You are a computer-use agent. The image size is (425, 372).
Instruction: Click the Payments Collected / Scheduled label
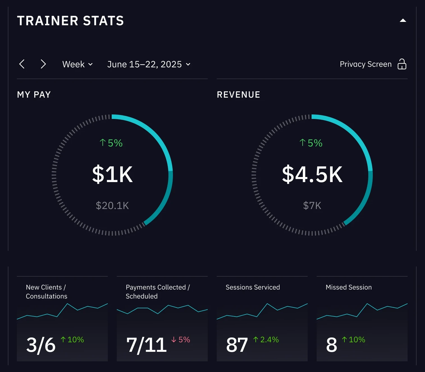coord(158,292)
